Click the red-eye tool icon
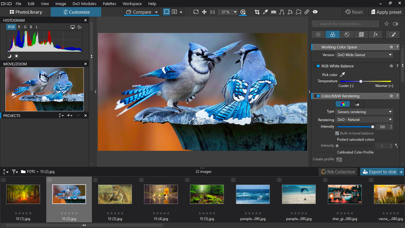 coord(315,12)
